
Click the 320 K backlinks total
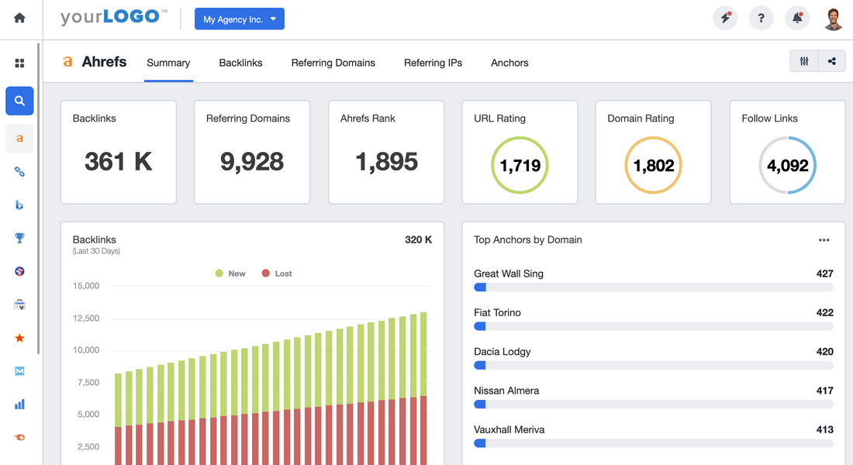point(418,239)
